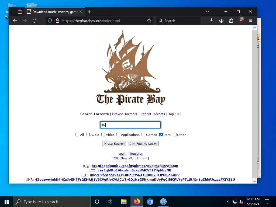Close the Download music, movies tab
276x207 pixels.
(81, 12)
